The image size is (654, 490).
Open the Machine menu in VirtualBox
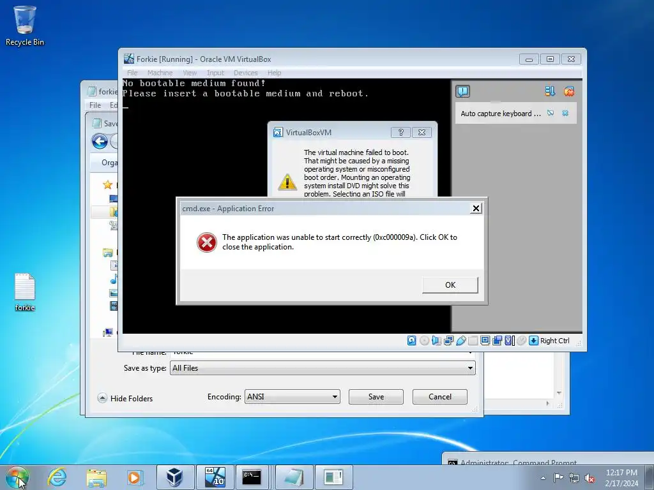coord(160,73)
